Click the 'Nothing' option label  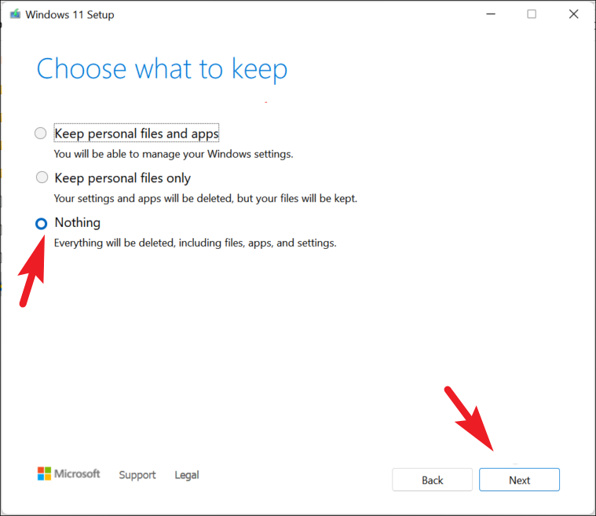pyautogui.click(x=78, y=222)
